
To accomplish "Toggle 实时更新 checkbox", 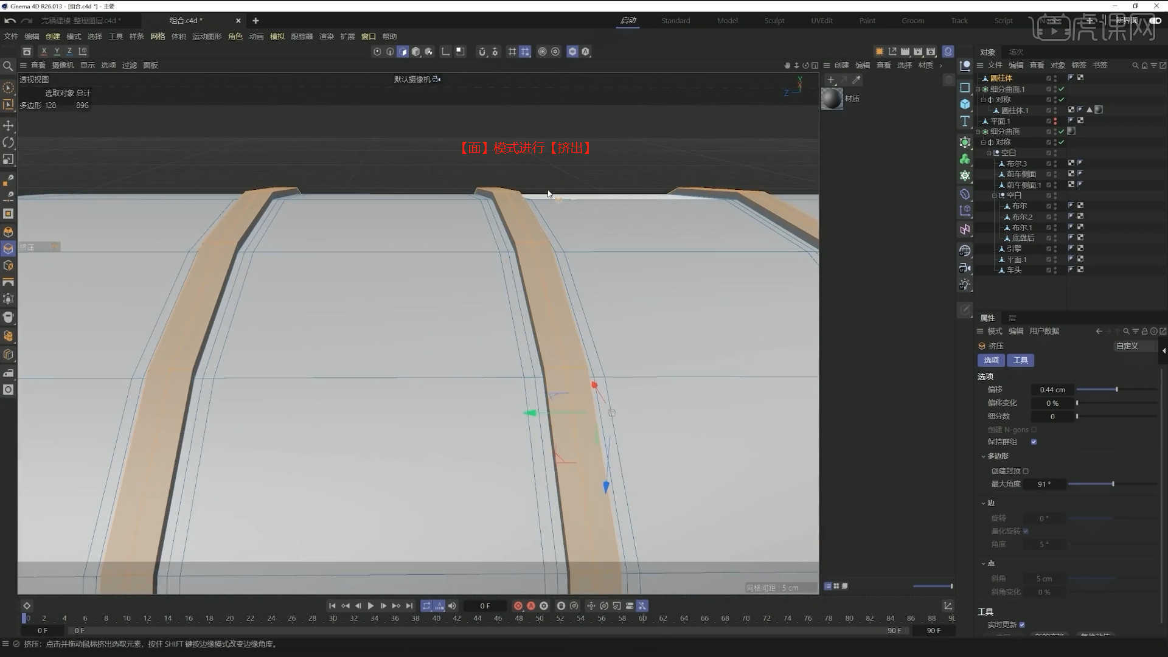I will pos(1022,625).
